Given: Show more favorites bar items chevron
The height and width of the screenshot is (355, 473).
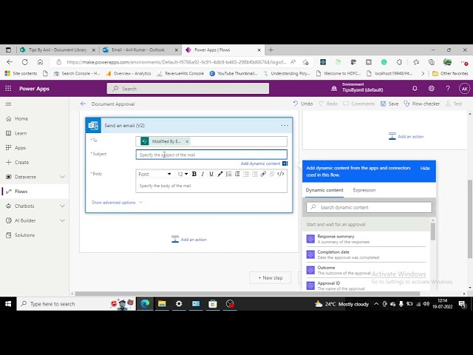Looking at the screenshot, I should click(423, 73).
